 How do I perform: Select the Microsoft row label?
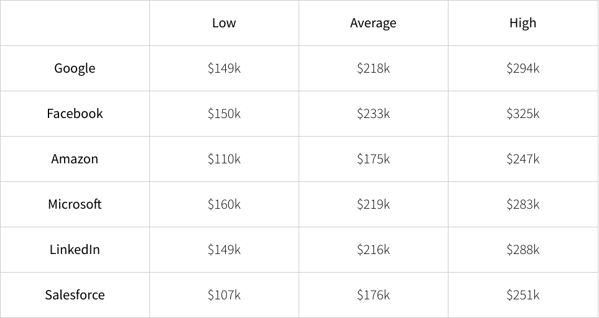point(75,204)
